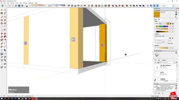Open the Camera menu
This screenshot has height=100, width=179.
tap(12, 3)
